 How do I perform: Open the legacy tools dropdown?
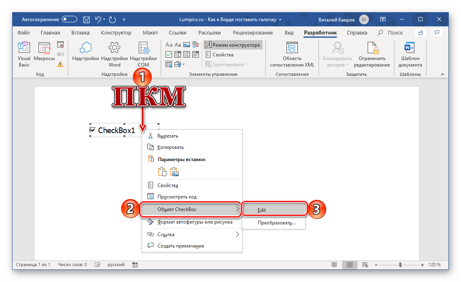pos(179,64)
